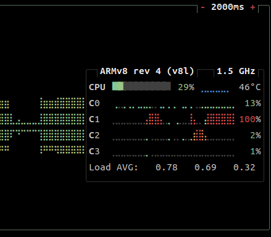Click the Load AVG: label
The height and width of the screenshot is (237, 271).
click(x=114, y=167)
